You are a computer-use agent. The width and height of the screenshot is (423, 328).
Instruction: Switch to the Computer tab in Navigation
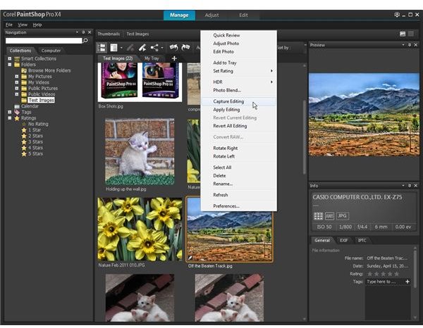tap(51, 51)
